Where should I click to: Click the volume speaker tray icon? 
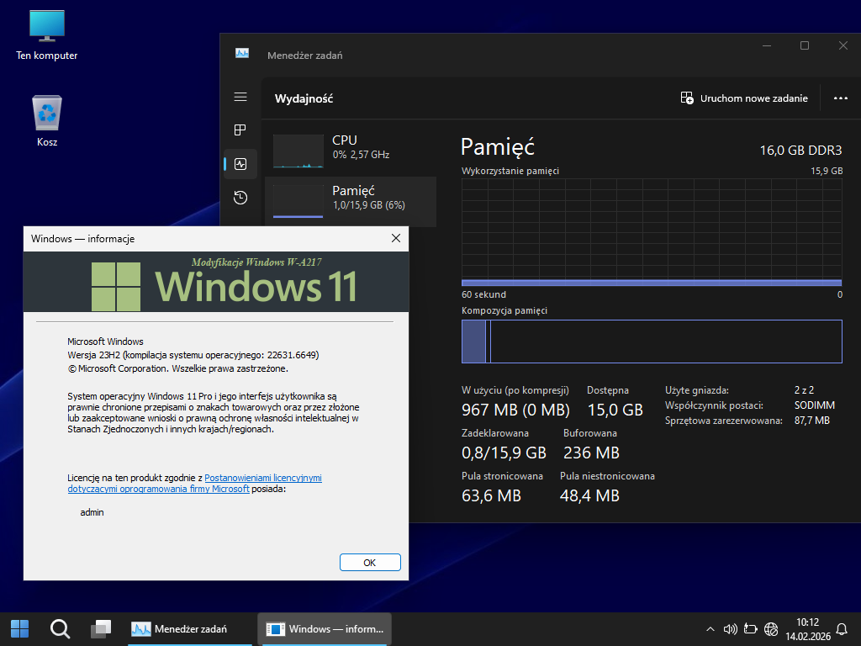[x=729, y=628]
